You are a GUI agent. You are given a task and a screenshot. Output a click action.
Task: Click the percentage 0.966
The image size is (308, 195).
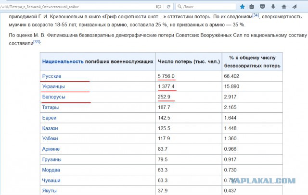[230, 149]
